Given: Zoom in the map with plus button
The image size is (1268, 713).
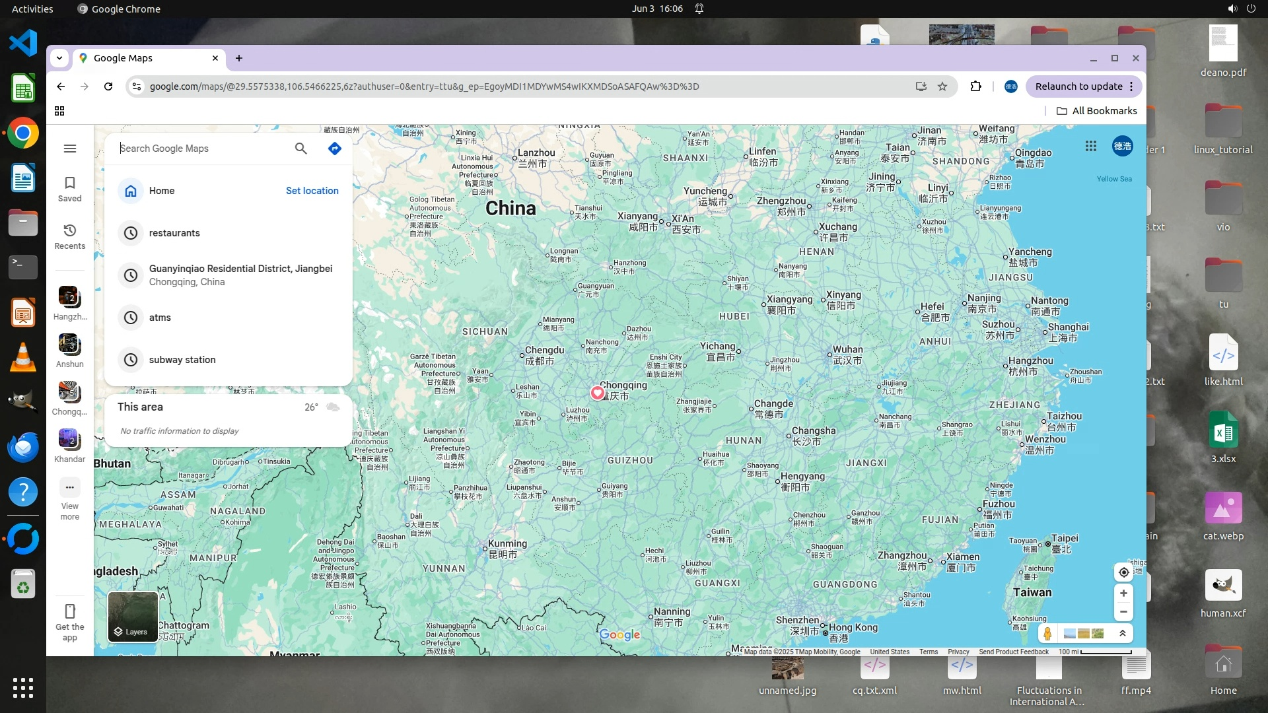Looking at the screenshot, I should 1123,593.
